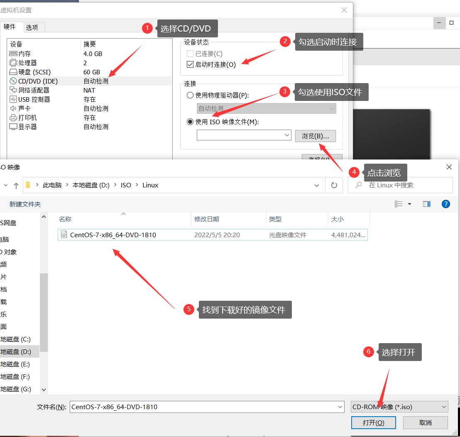
Task: Select the 使用 ISO 映像文件 radio button
Action: (190, 122)
